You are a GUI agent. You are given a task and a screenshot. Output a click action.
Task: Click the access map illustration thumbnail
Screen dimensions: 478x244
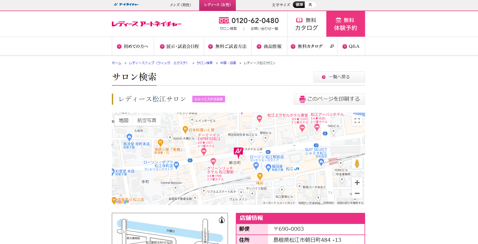(170, 228)
